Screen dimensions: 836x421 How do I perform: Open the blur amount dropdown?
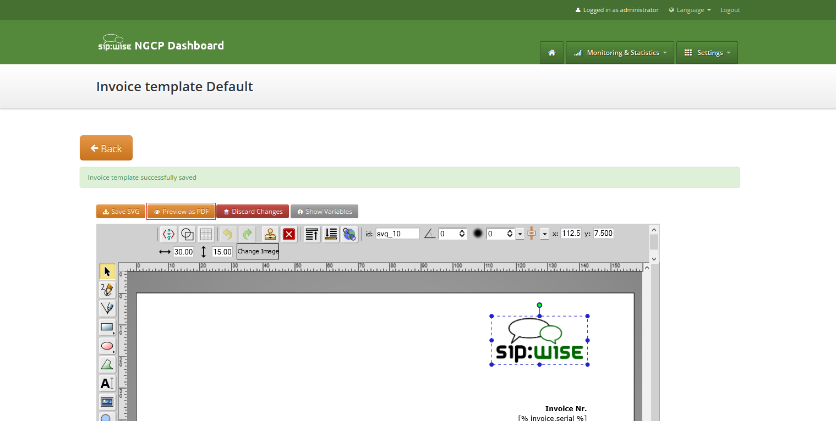519,233
